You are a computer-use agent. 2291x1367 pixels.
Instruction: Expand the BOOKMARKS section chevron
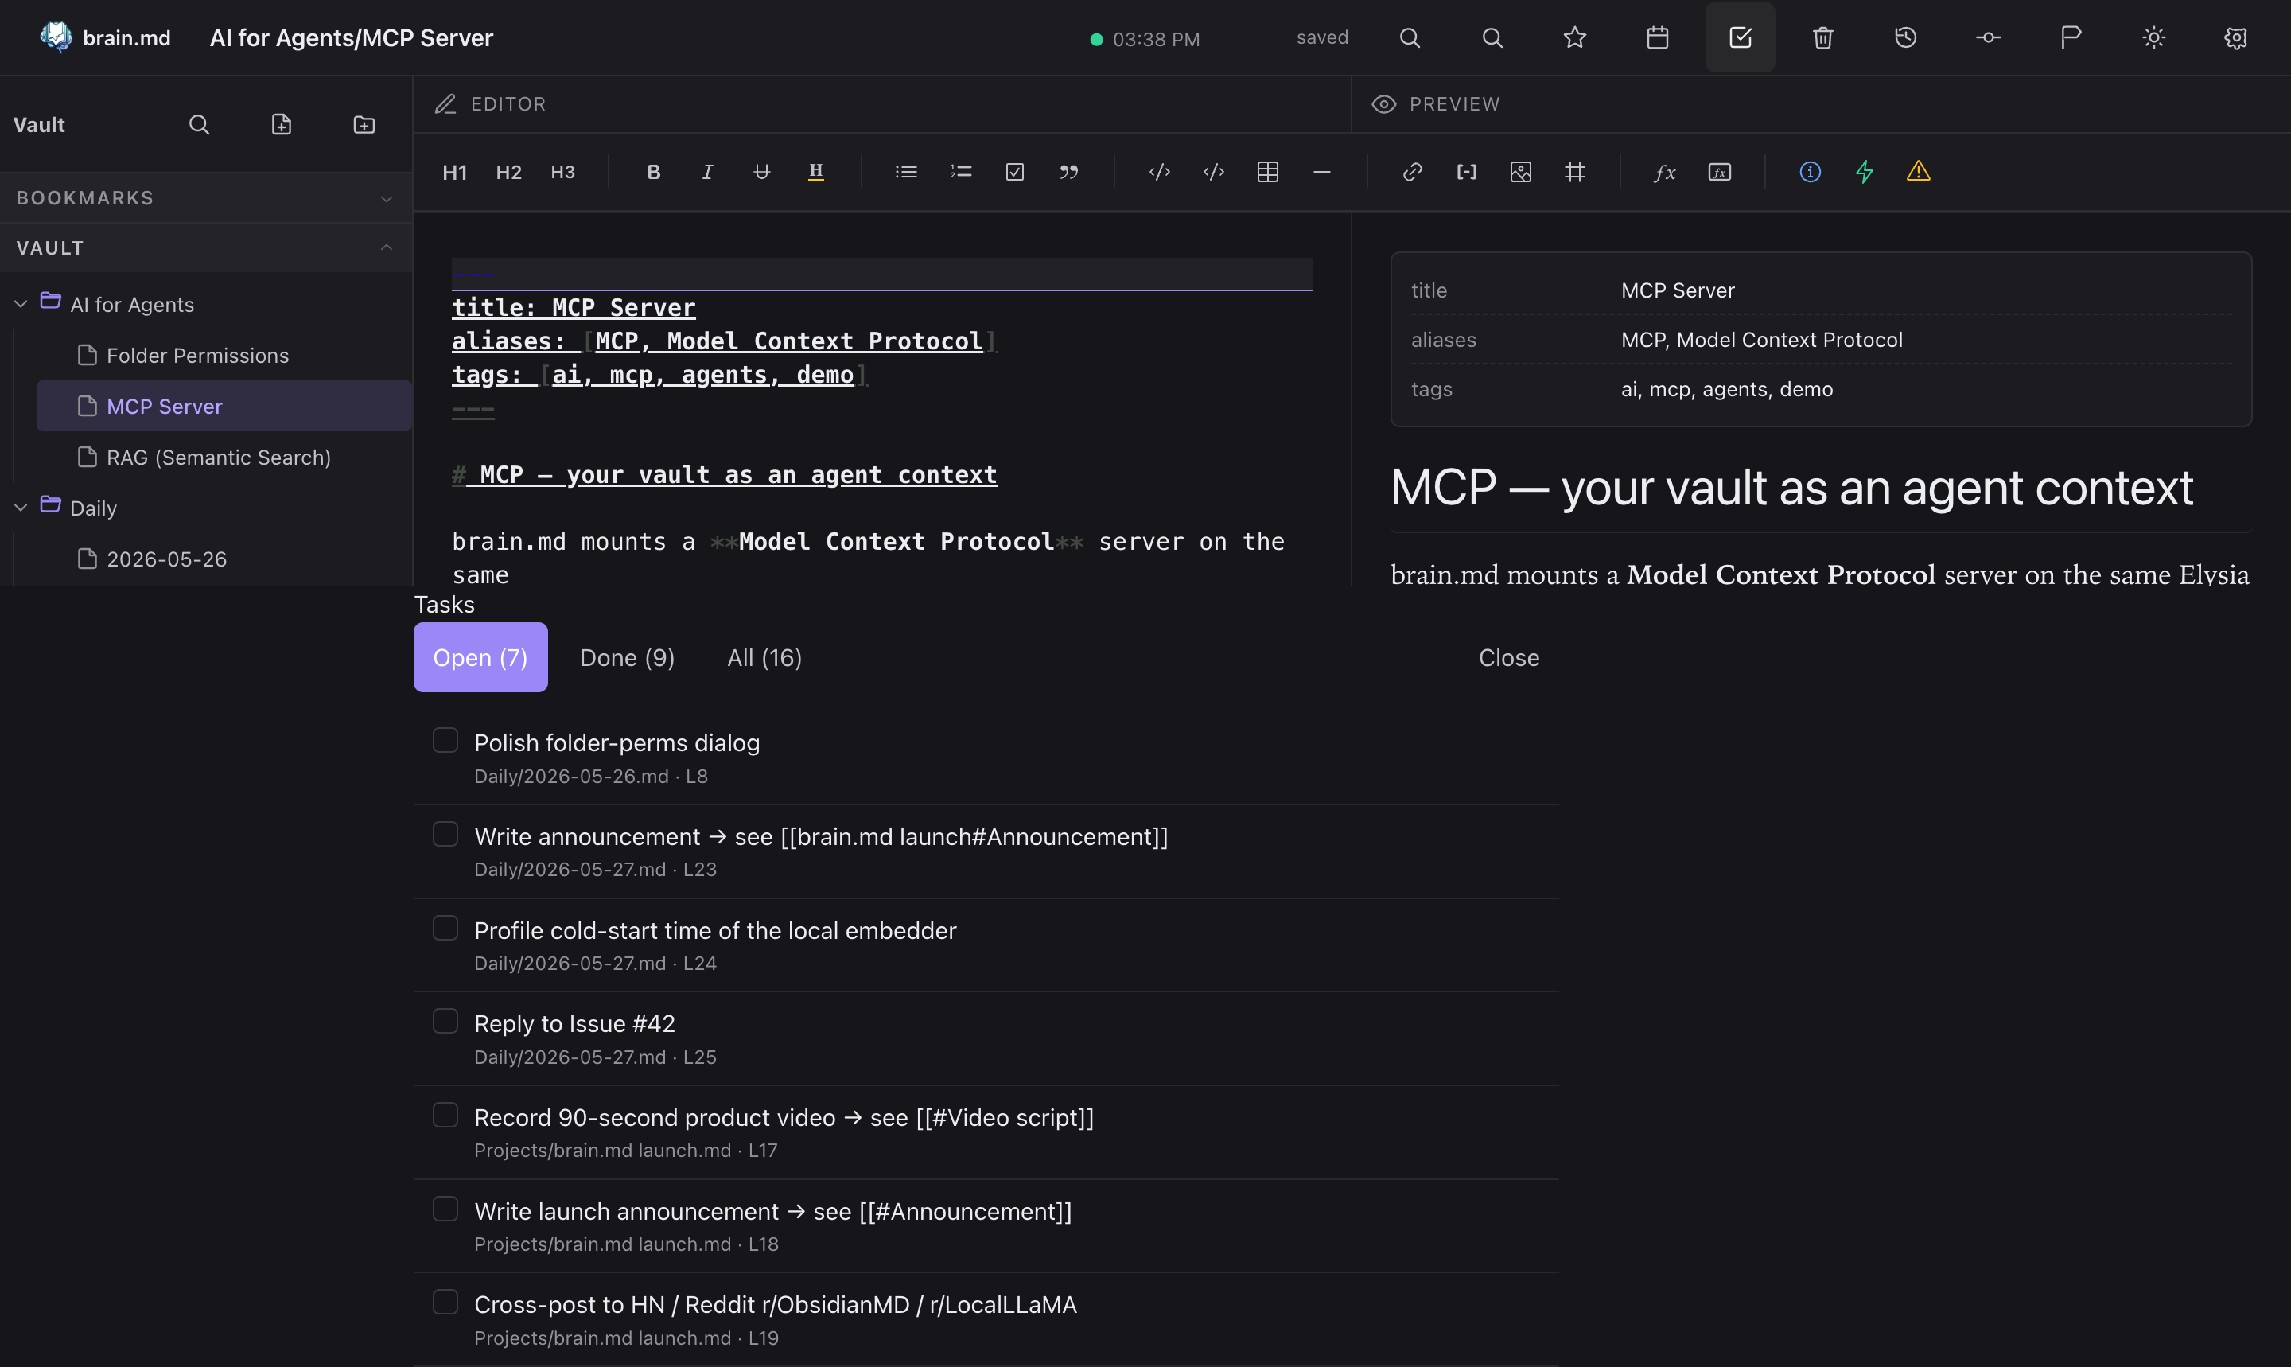pos(387,198)
